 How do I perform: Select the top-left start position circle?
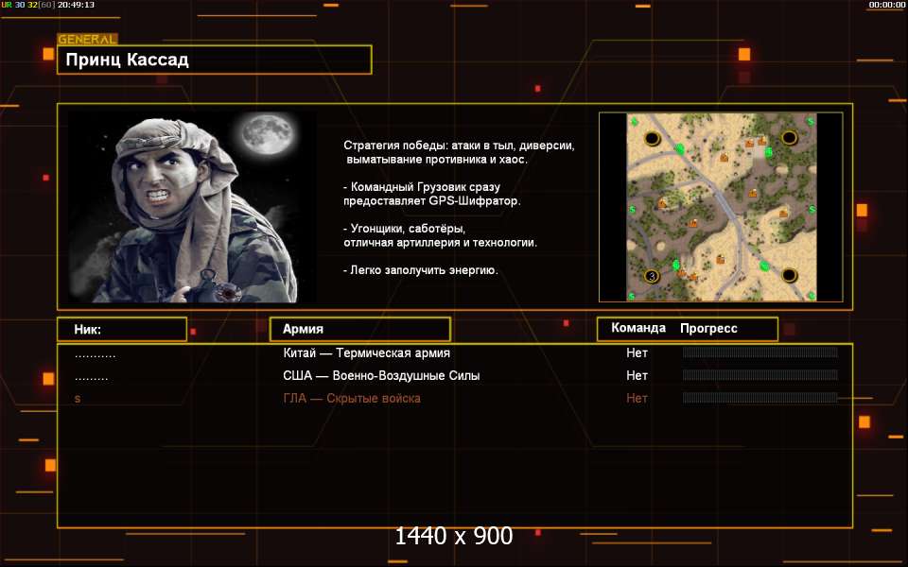click(653, 139)
